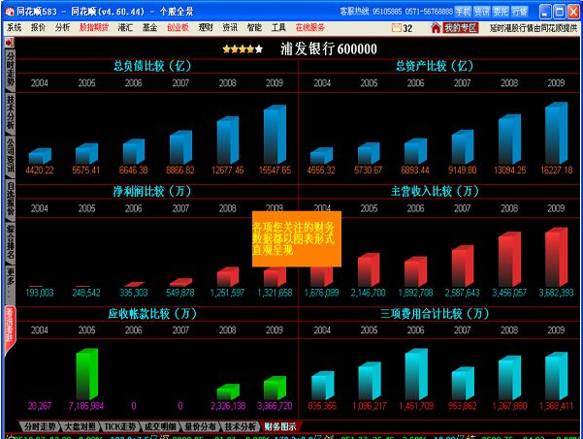This screenshot has height=439, width=583.
Task: Click the blue bar valued 15547.65
Action: pos(275,135)
